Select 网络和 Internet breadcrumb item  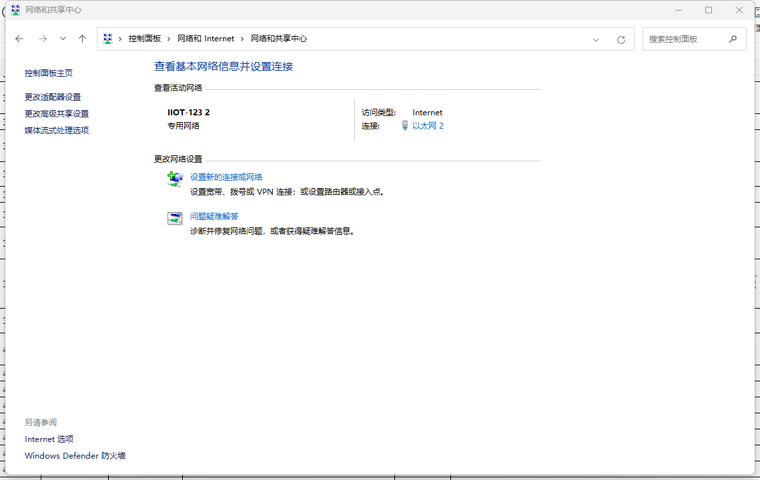tap(206, 39)
